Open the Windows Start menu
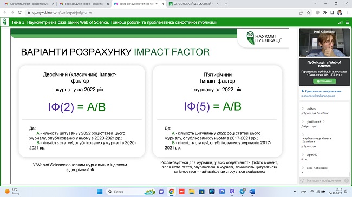The height and width of the screenshot is (197, 352). (x=100, y=192)
